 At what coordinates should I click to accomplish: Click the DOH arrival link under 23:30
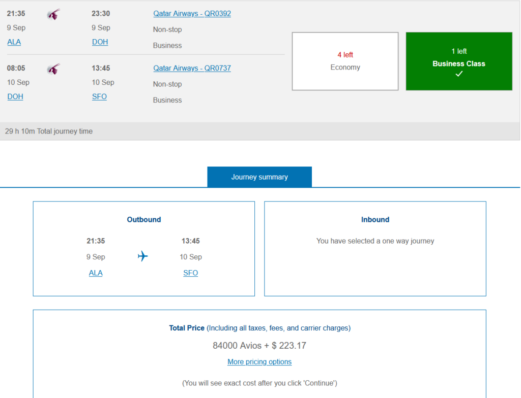[x=100, y=42]
